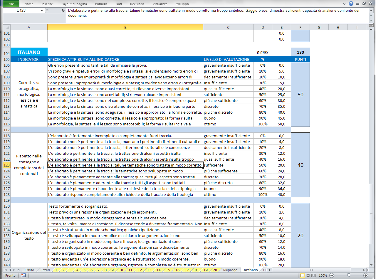Click the formula bar text area
Screen dimensions: 376x279
click(217, 15)
